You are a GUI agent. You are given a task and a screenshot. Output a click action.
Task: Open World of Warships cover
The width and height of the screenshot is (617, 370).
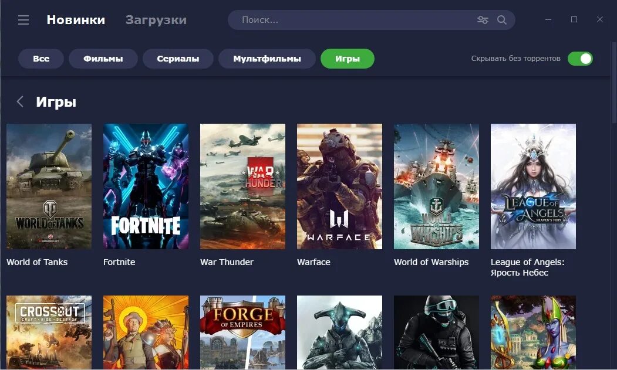tap(436, 186)
